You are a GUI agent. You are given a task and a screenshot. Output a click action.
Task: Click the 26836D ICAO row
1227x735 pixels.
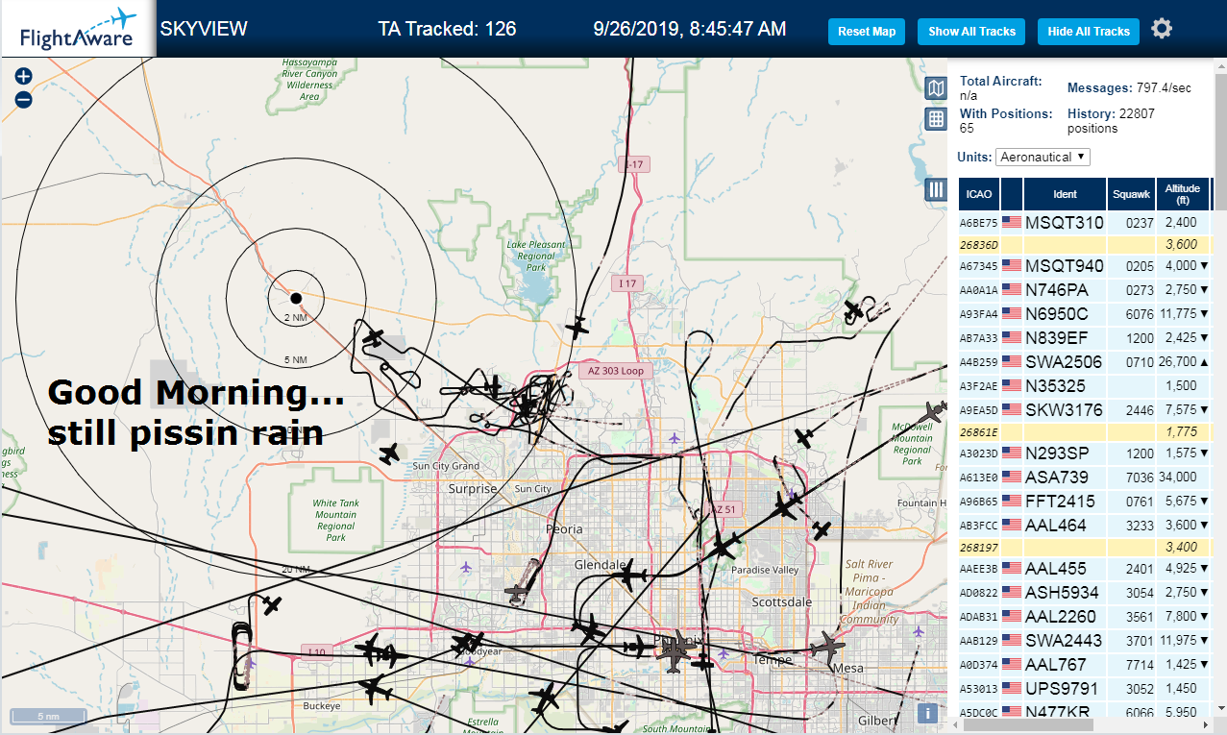[1084, 244]
